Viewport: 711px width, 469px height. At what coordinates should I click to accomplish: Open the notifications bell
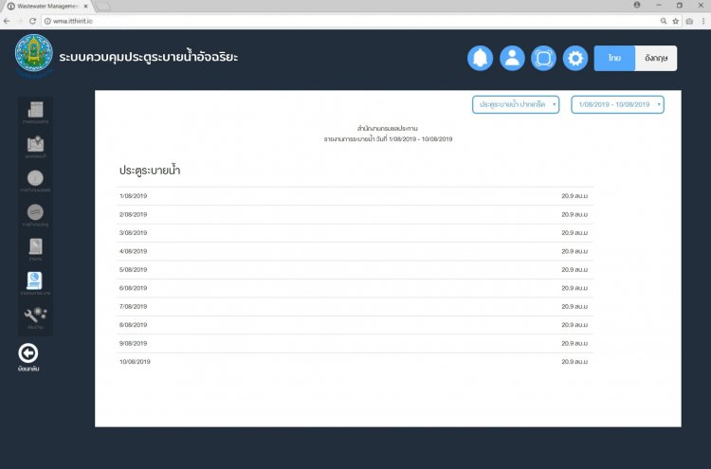480,58
